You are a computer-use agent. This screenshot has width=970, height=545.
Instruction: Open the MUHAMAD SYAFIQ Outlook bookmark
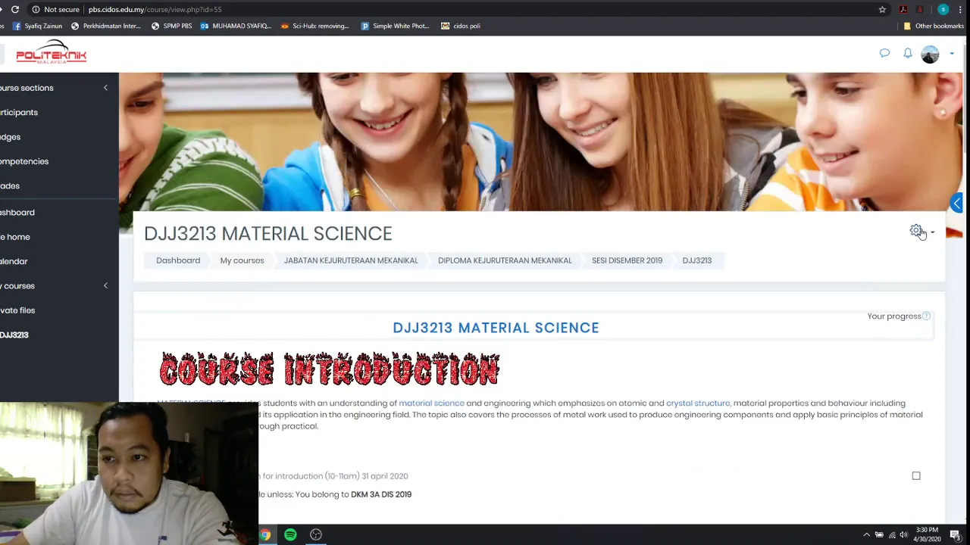pos(236,26)
